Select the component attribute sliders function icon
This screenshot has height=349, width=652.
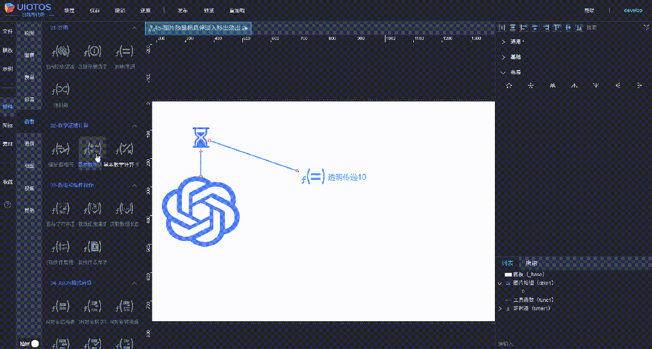tap(60, 248)
